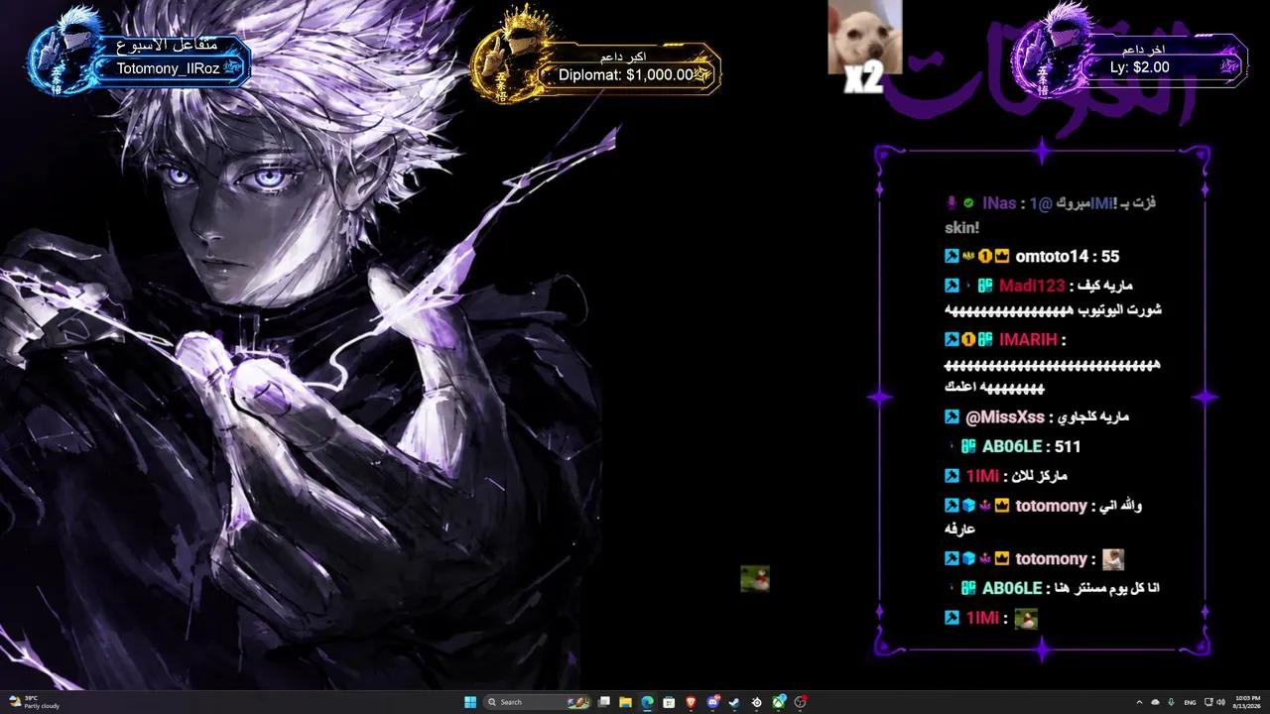Open the Xbox app from the taskbar

(779, 702)
